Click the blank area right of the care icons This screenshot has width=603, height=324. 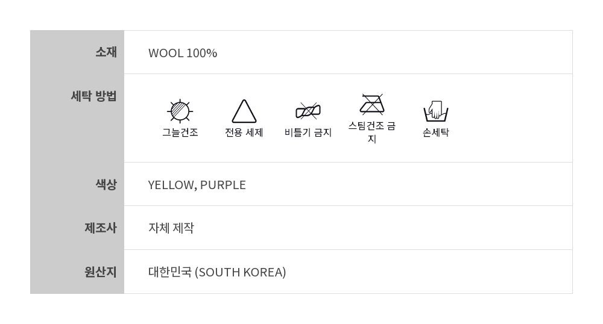tap(513, 118)
